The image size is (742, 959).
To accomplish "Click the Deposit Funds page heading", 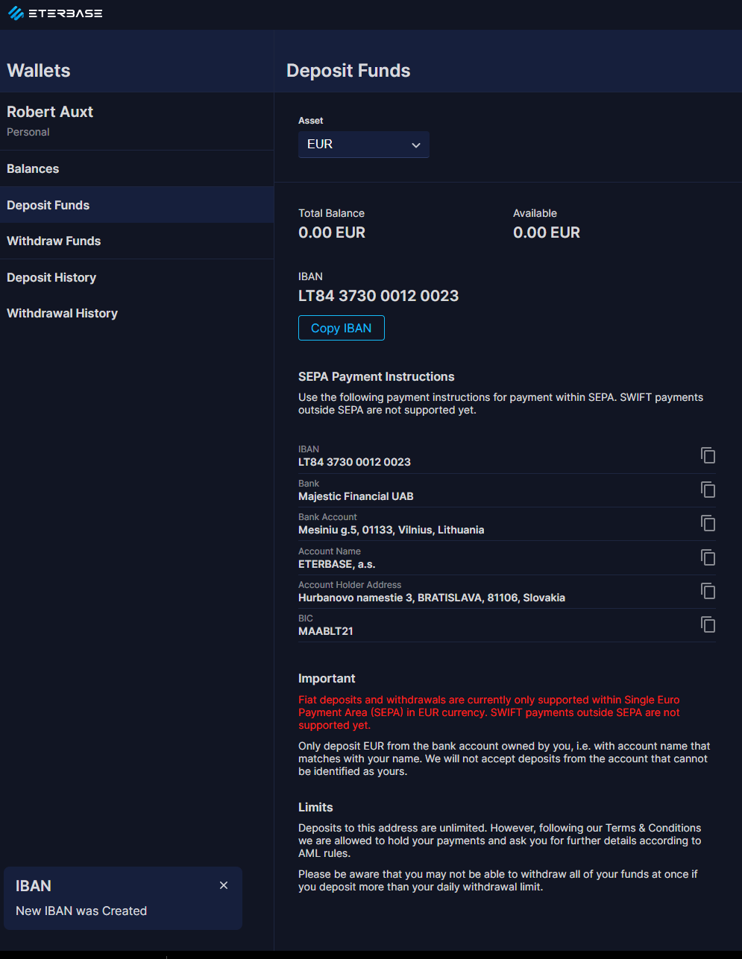I will pos(348,71).
